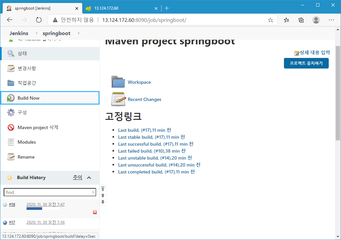Open Last successful build (#17) link
This screenshot has height=240, width=341.
[156, 144]
